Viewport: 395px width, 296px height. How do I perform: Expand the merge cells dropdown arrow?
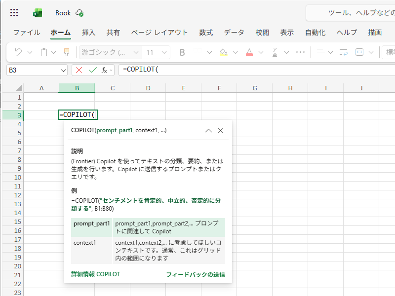click(x=371, y=52)
